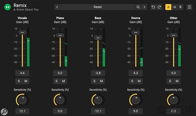Screen dimensions: 196x116
Task: Click the Other channel title
Action: 174,18
